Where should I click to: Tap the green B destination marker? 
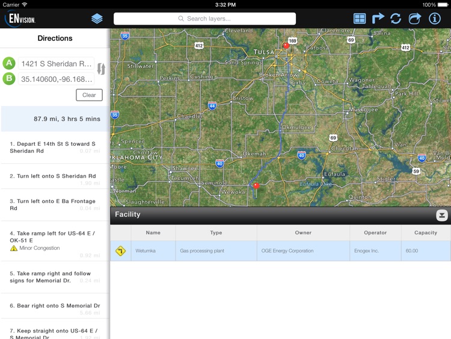click(x=9, y=78)
